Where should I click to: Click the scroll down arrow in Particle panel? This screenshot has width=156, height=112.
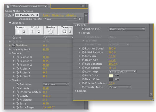pos(151,94)
